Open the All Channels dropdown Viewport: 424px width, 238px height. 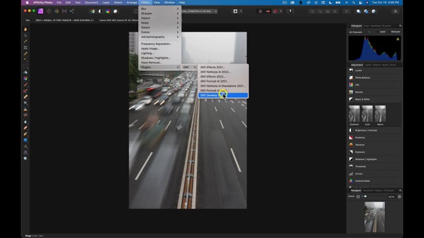coord(360,32)
